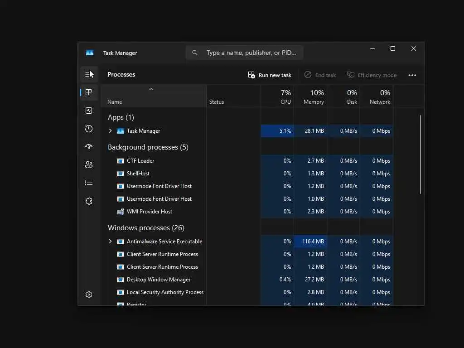Minimize the Task Manager window
This screenshot has width=464, height=348.
(372, 48)
